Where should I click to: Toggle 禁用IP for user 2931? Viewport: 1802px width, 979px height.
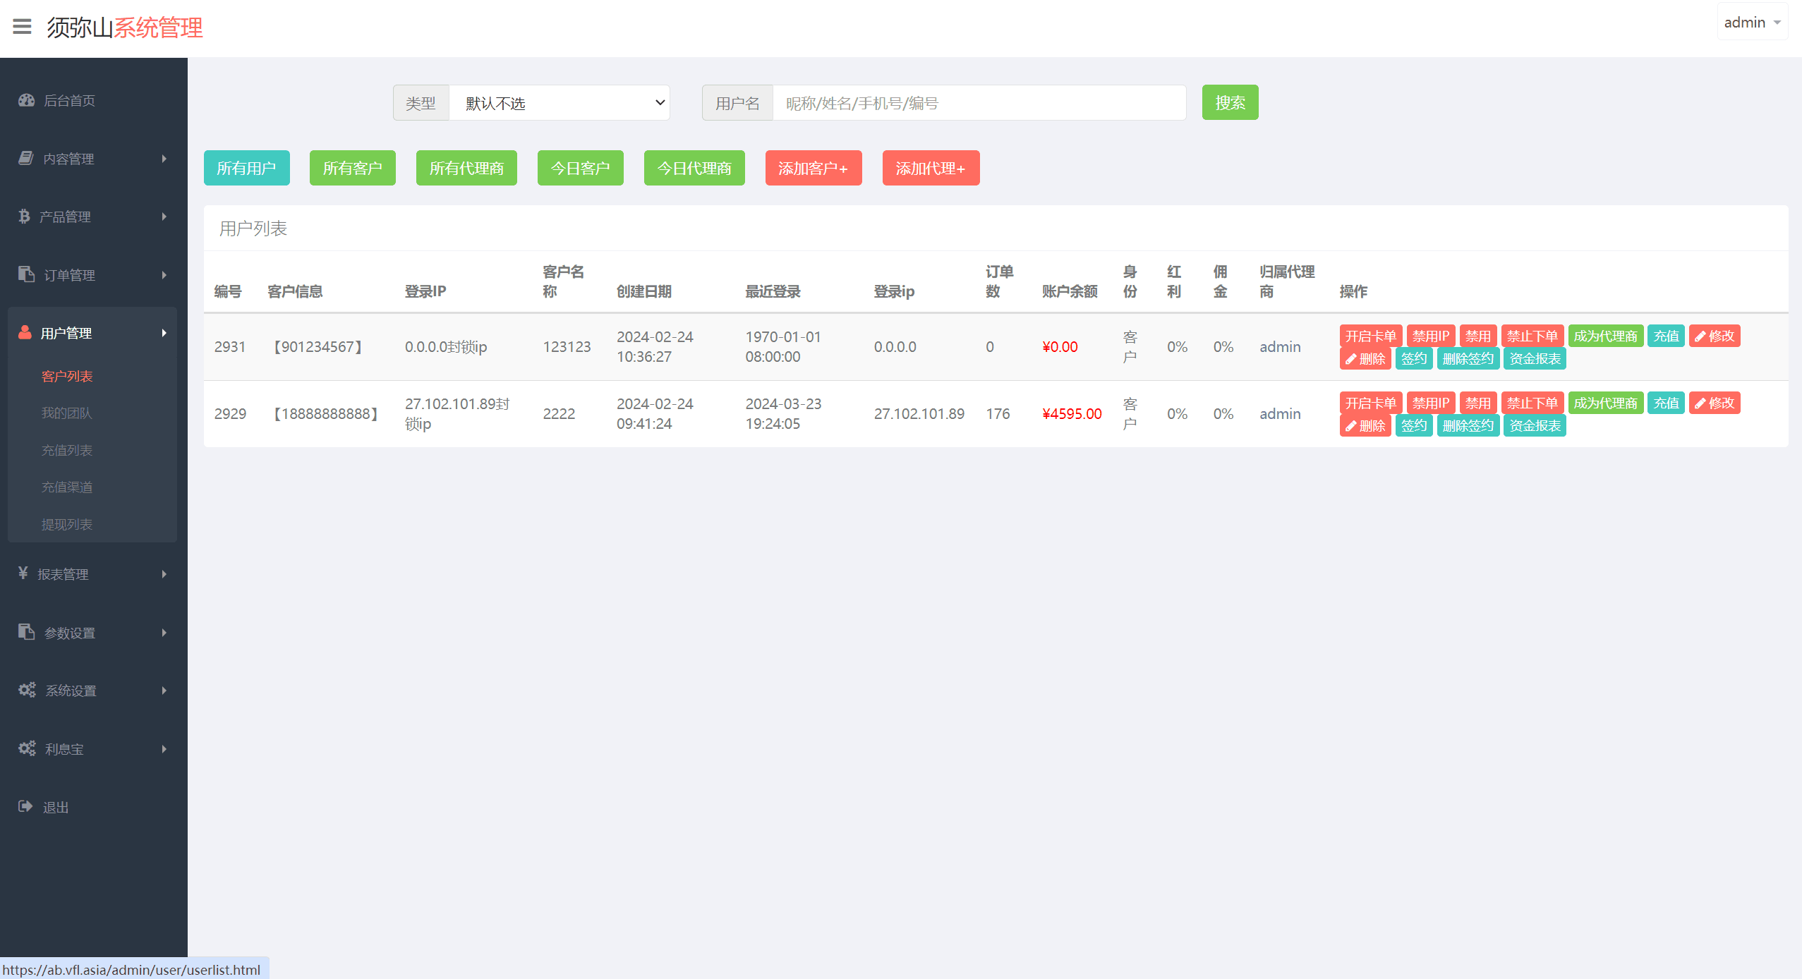1430,336
